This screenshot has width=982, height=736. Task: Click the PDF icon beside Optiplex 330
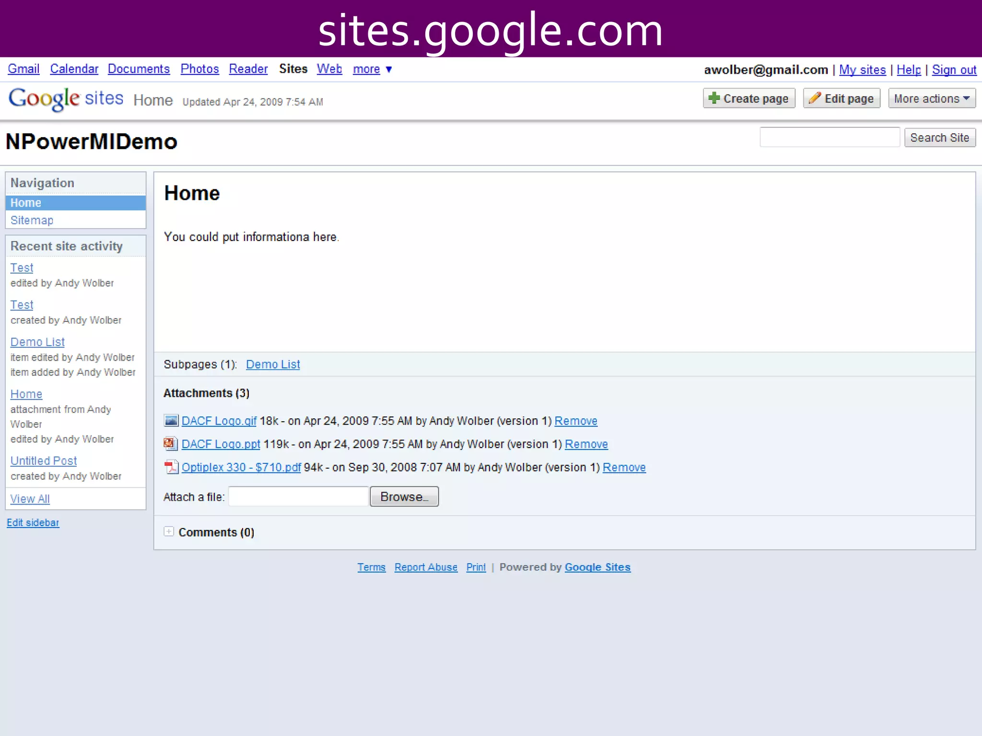[x=171, y=467]
